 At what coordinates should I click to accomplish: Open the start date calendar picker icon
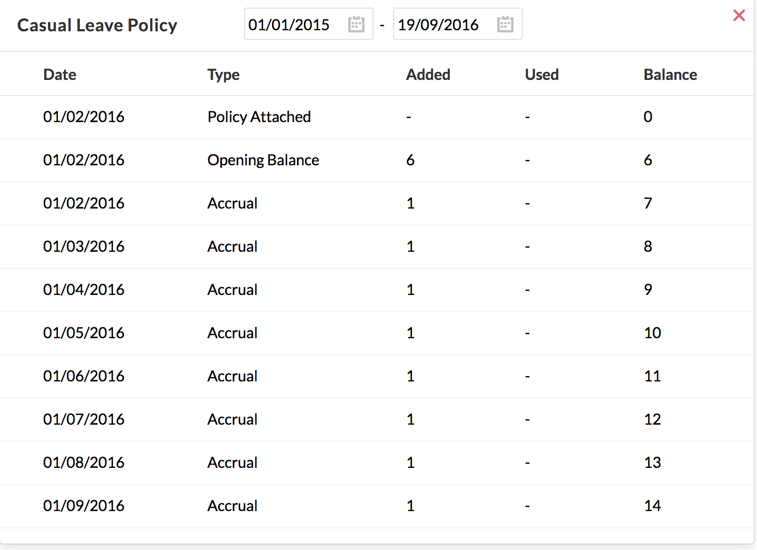pyautogui.click(x=356, y=24)
